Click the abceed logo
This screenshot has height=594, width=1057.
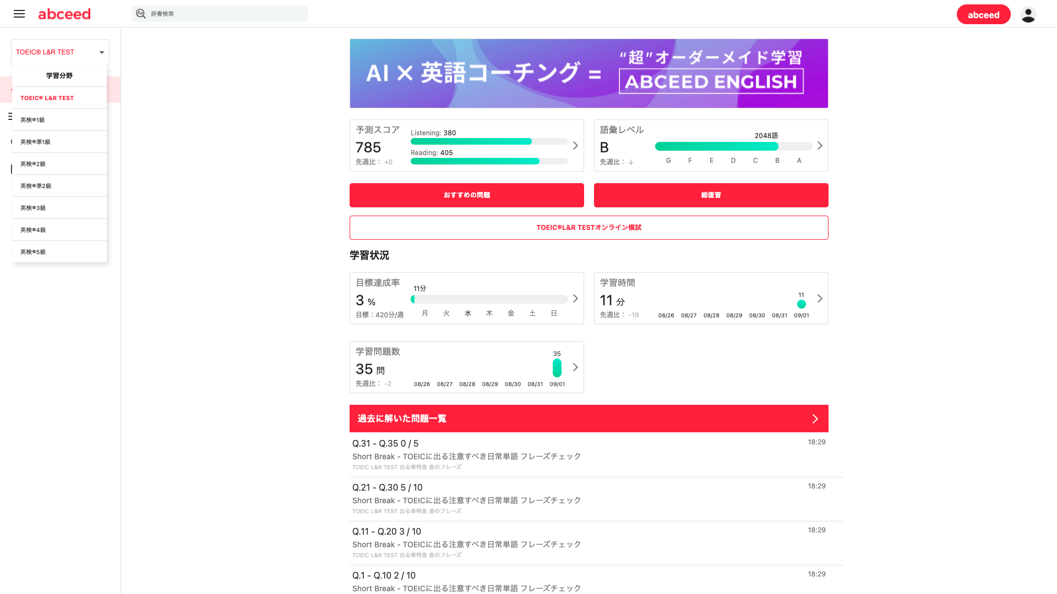click(x=64, y=14)
